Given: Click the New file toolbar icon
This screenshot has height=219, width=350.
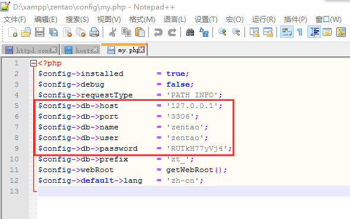Looking at the screenshot, I should [x=12, y=32].
